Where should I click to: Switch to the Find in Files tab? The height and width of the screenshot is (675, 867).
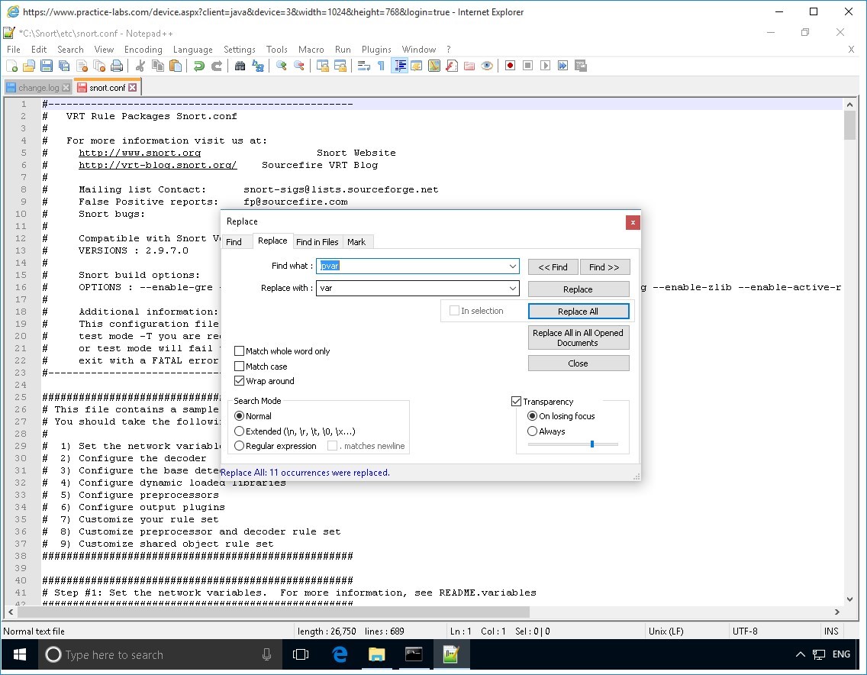click(x=317, y=242)
